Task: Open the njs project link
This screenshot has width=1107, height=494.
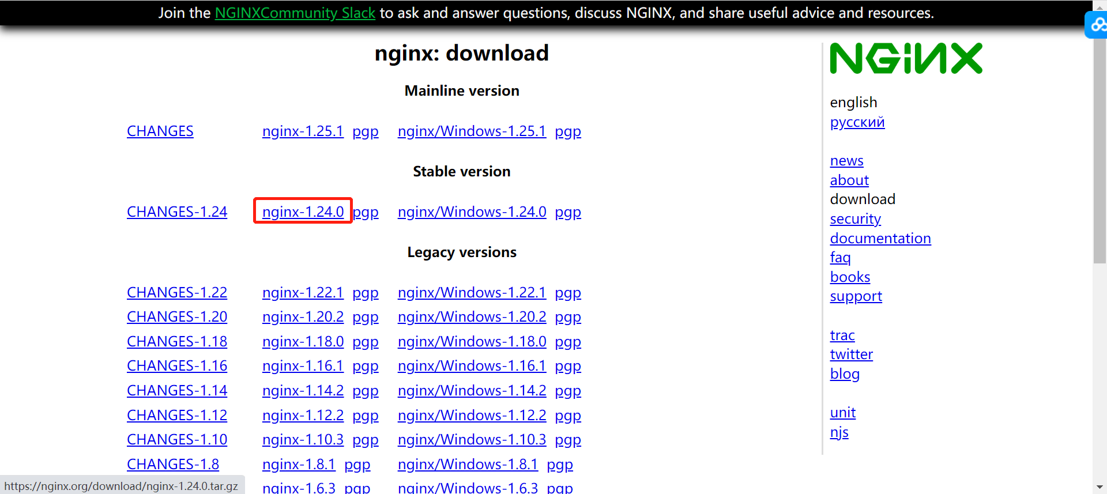Action: click(x=839, y=432)
